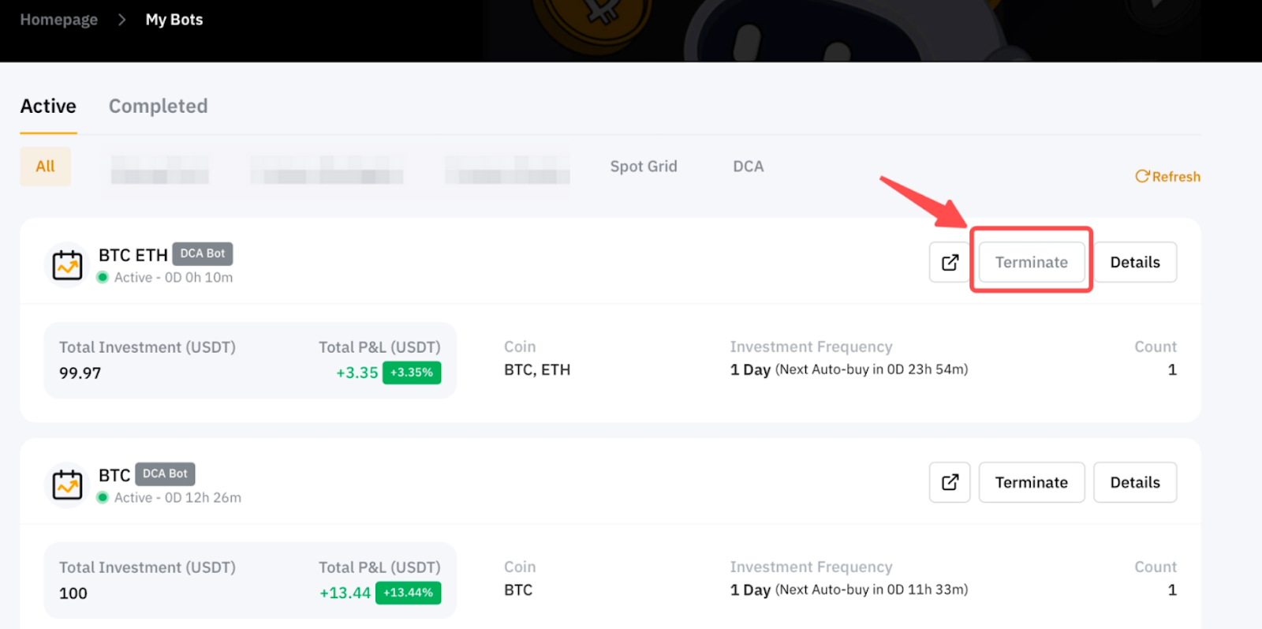1262x629 pixels.
Task: Click the +13.44% P&L badge
Action: coord(408,593)
